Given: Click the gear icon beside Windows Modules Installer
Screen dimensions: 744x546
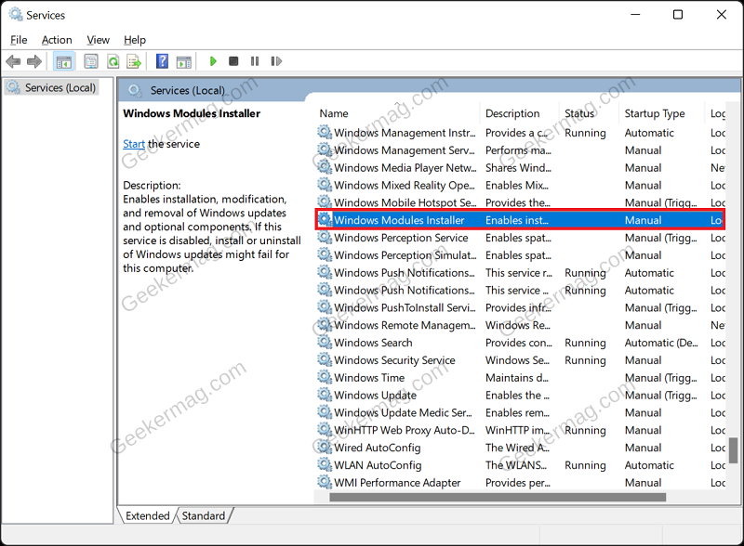Looking at the screenshot, I should pyautogui.click(x=325, y=220).
